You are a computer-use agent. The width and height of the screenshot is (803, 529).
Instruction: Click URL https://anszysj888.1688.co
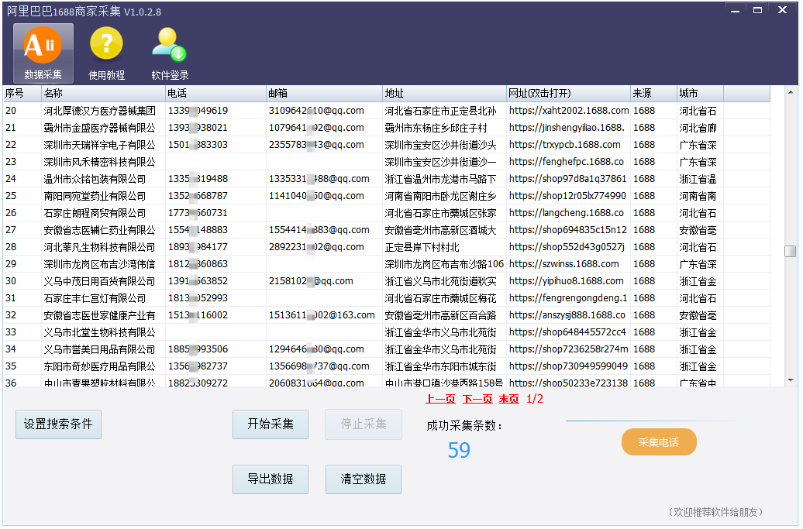coord(567,315)
